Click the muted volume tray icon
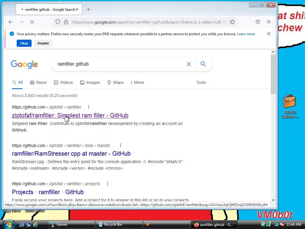This screenshot has width=305, height=229. [282, 224]
